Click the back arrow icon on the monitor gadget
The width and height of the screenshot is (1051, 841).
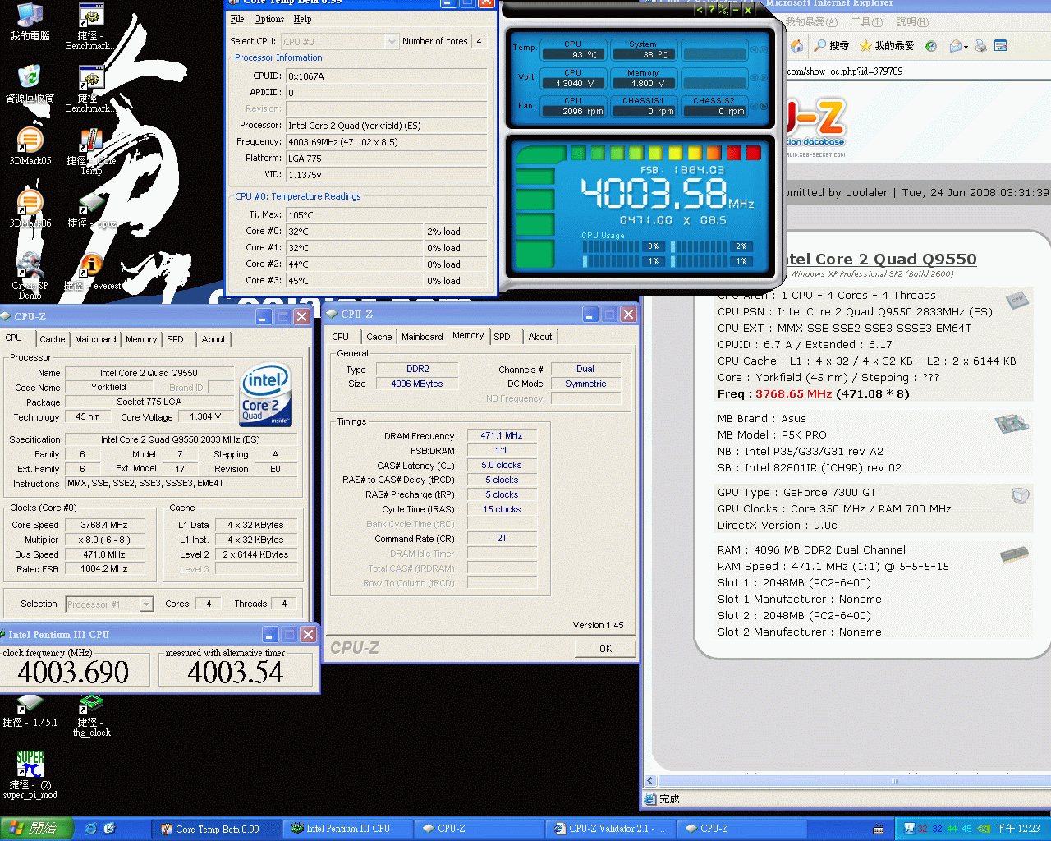tap(699, 10)
